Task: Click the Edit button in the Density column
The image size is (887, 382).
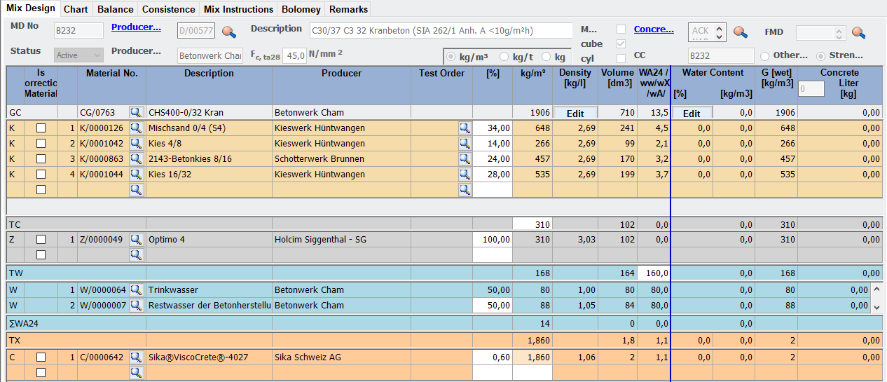Action: pyautogui.click(x=575, y=113)
